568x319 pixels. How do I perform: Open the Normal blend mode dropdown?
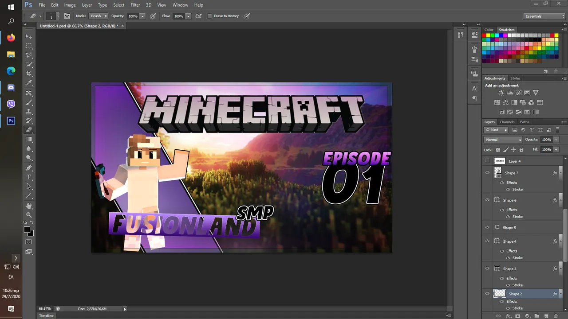[503, 140]
